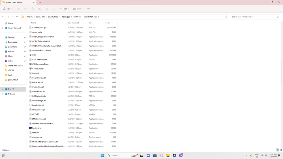Switch to large thumbnails view icon

[281, 150]
